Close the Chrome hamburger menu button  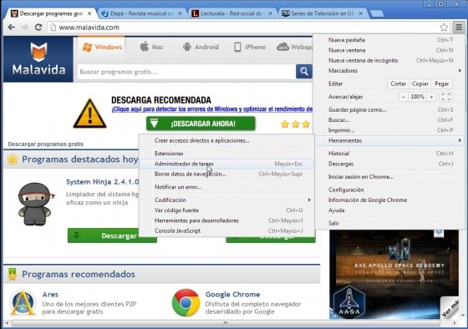[x=459, y=28]
